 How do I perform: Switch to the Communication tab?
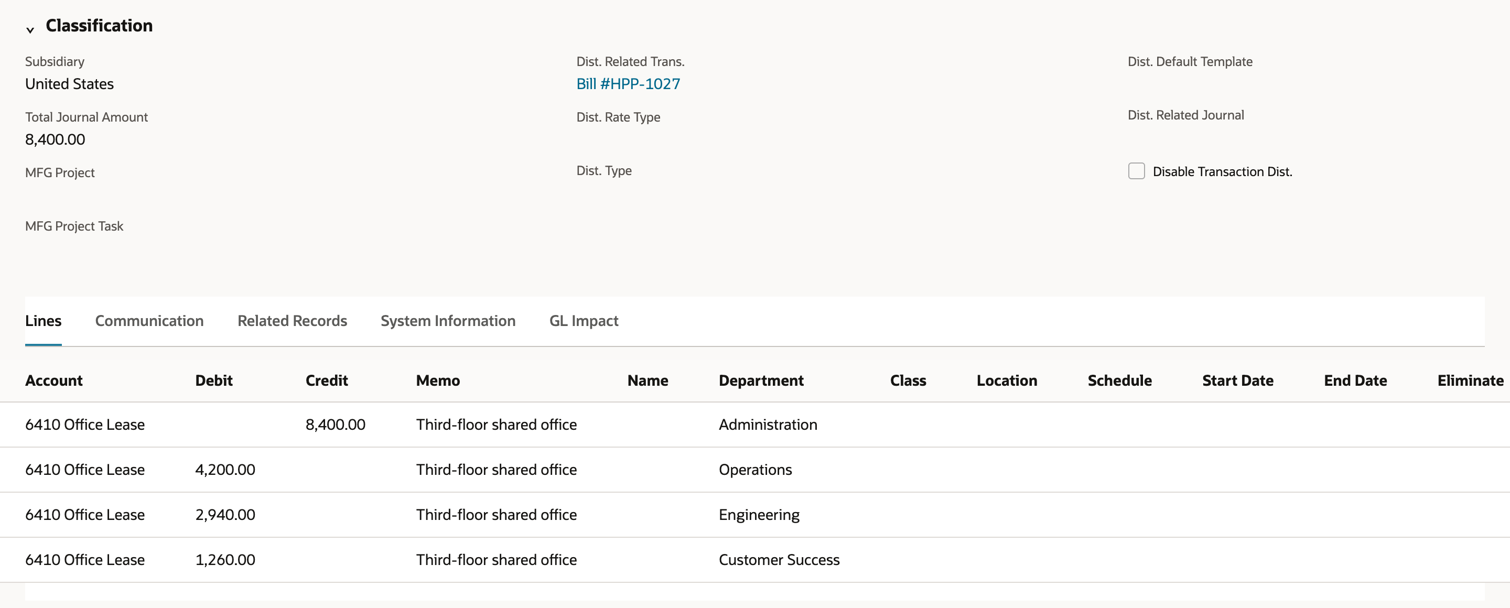pyautogui.click(x=149, y=320)
